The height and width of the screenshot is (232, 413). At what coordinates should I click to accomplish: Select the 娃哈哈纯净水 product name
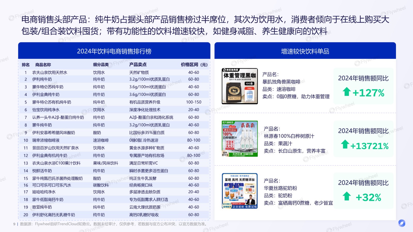pyautogui.click(x=44, y=192)
